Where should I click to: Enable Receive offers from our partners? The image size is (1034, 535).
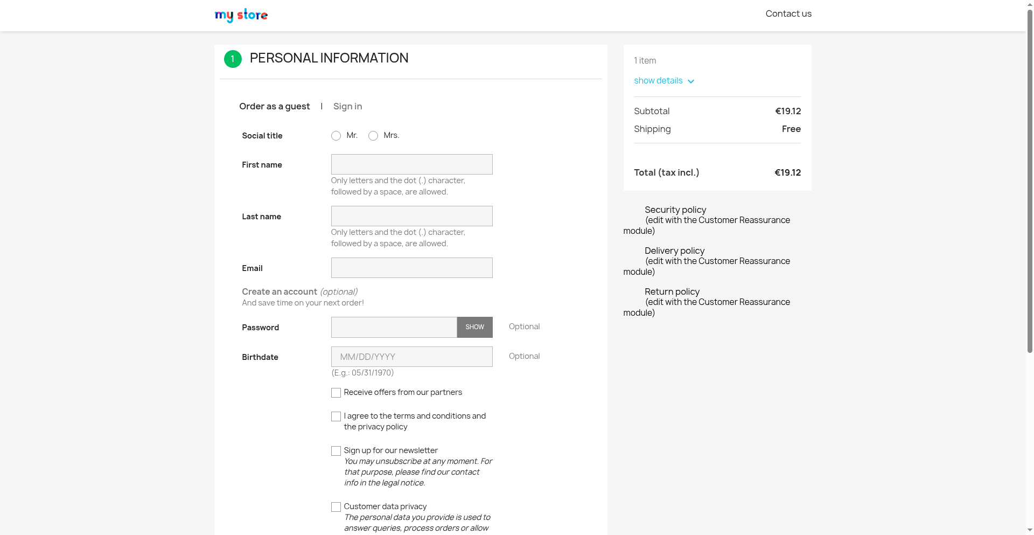pos(336,393)
